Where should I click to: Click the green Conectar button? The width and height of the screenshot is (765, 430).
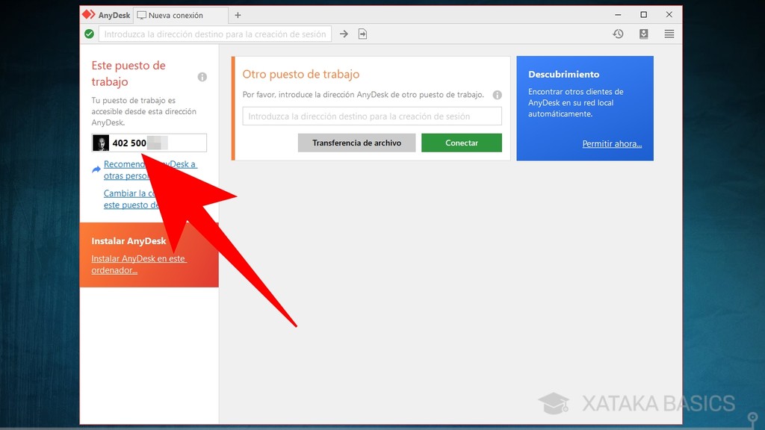(462, 143)
